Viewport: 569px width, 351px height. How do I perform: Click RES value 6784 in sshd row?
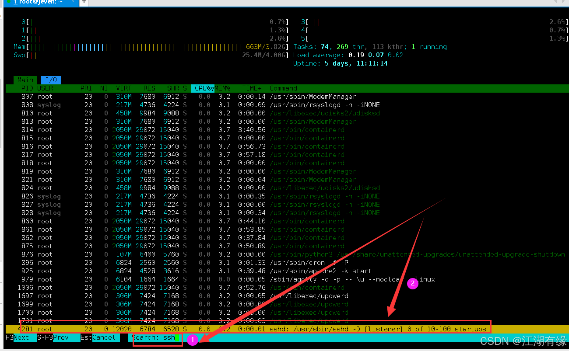click(148, 329)
